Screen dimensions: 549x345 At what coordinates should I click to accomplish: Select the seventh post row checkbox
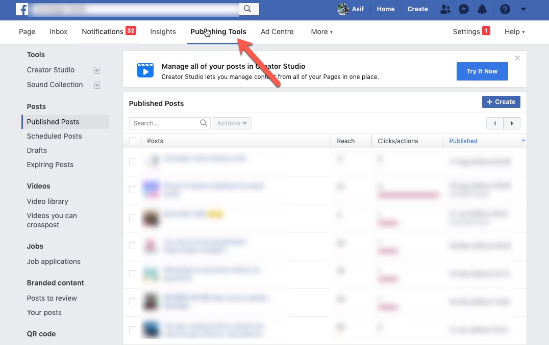point(133,330)
